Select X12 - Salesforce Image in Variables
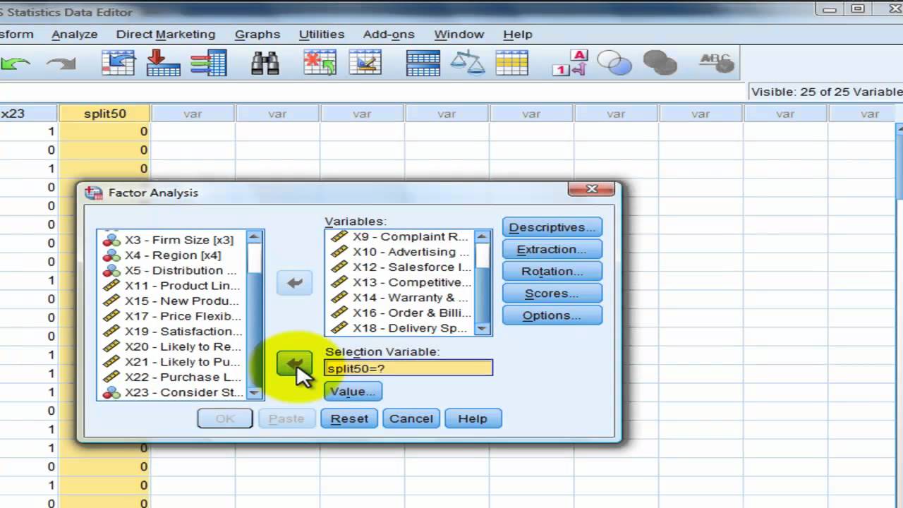 click(x=401, y=267)
